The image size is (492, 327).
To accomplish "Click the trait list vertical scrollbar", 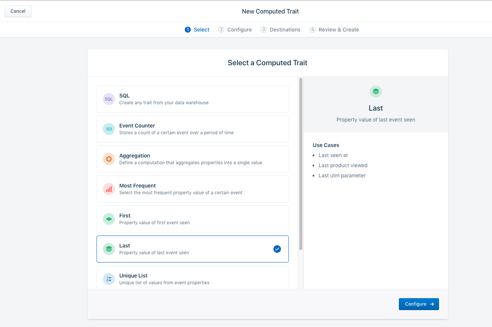I will pos(301,164).
